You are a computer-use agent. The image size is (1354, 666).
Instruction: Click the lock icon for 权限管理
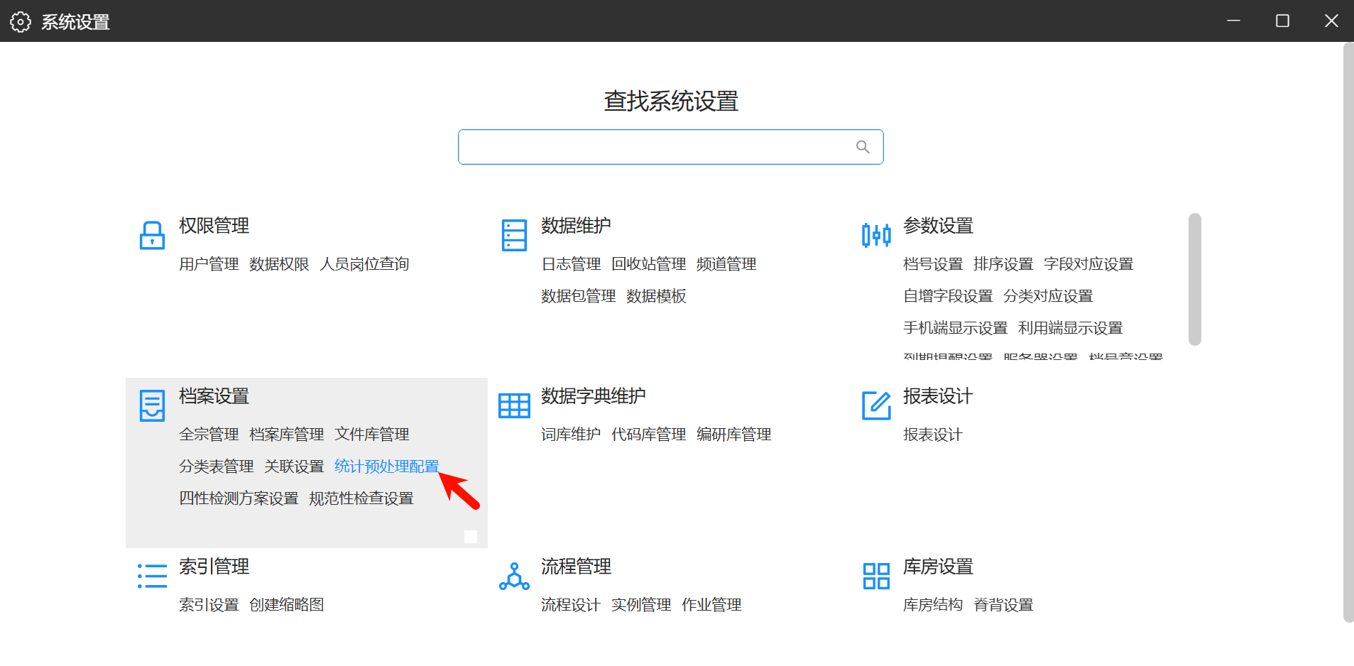click(x=152, y=235)
